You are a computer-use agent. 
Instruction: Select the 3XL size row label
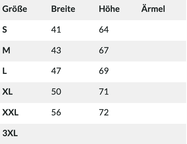point(10,133)
